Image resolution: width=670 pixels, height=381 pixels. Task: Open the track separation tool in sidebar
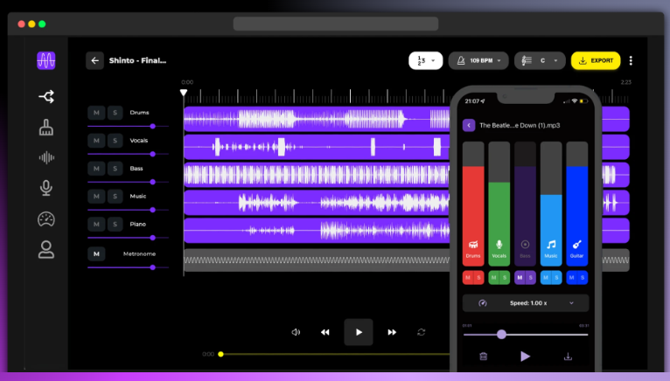click(46, 97)
